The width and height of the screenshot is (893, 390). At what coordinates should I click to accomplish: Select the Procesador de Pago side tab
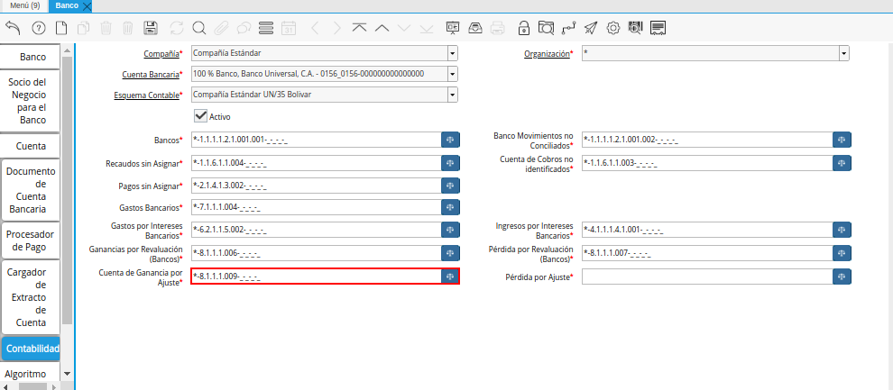click(32, 240)
